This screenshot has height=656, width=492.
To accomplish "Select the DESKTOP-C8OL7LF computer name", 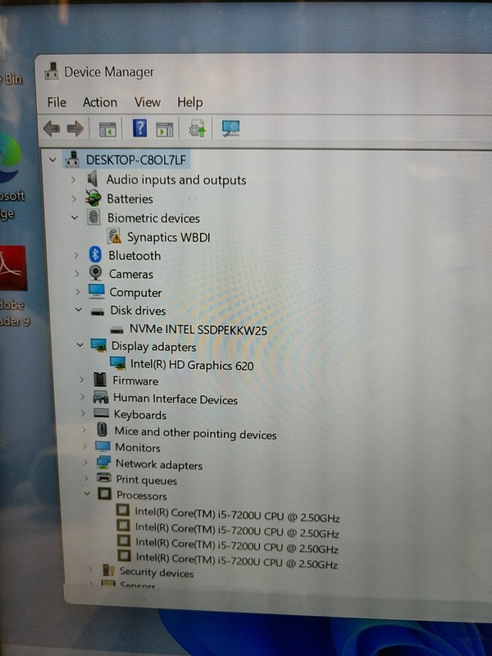I will 136,160.
